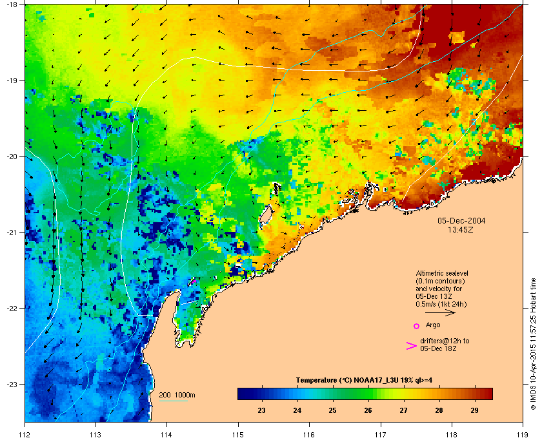Click the latitude label -18
Image resolution: width=542 pixels, height=438 pixels.
12,4
